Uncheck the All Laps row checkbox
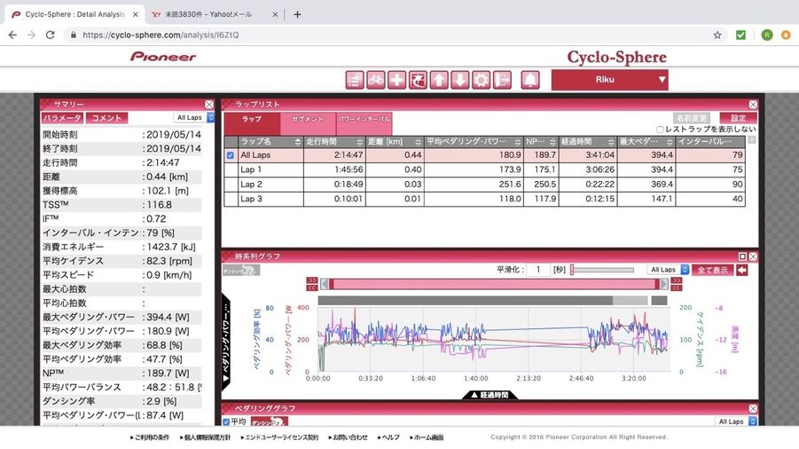The height and width of the screenshot is (449, 799). tap(231, 155)
